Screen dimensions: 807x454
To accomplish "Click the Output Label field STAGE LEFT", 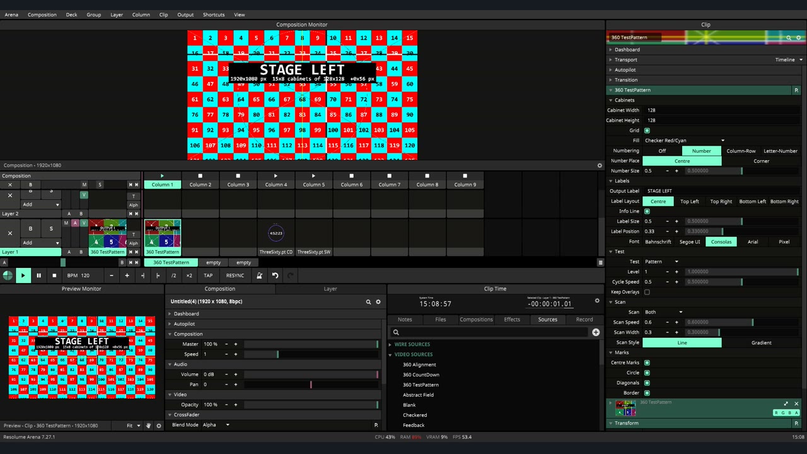I will (x=723, y=191).
